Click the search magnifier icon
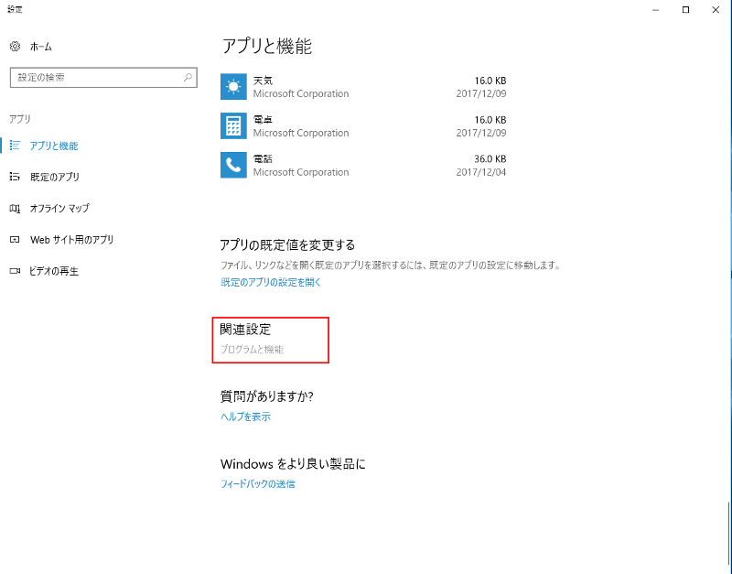The height and width of the screenshot is (574, 732). click(188, 77)
